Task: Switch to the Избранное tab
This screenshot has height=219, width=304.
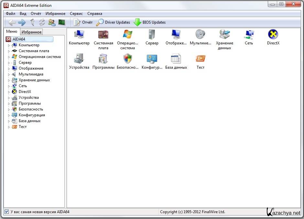Action: (x=31, y=32)
